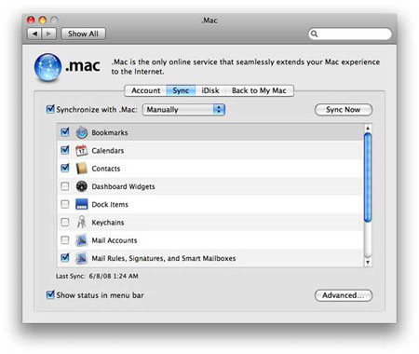
Task: Go back with the left arrow button
Action: point(34,34)
